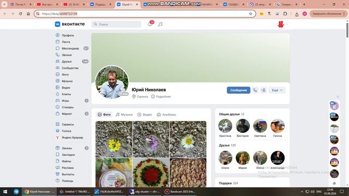Open the Друзья 129 list
Viewport: 349px width, 196px height.
pyautogui.click(x=227, y=145)
